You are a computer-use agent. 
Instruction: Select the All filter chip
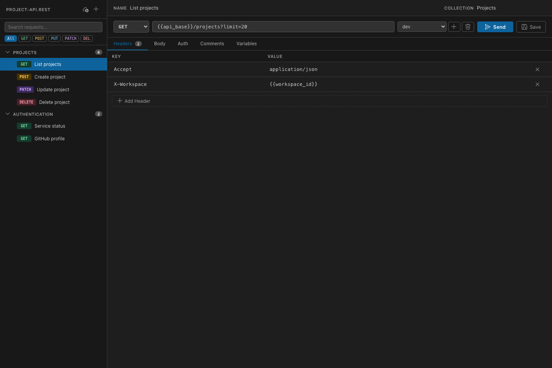[x=11, y=38]
